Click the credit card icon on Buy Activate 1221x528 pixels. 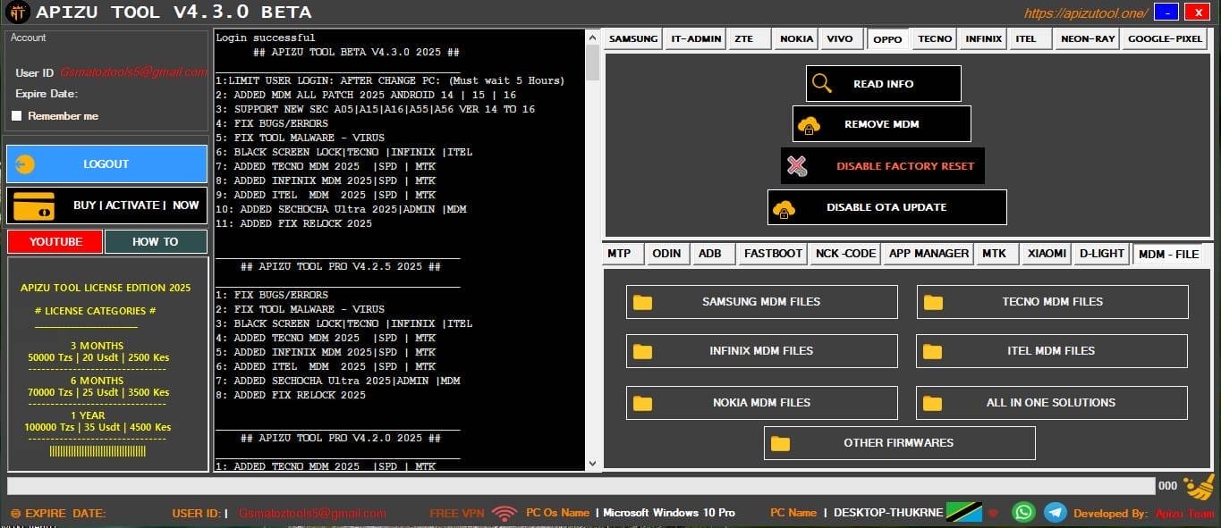click(33, 205)
